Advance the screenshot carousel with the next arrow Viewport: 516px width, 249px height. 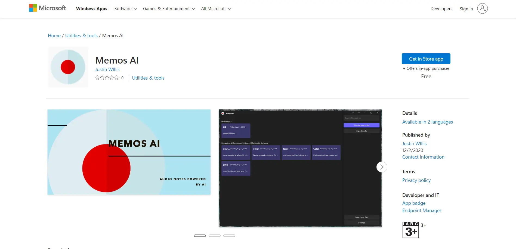(382, 167)
